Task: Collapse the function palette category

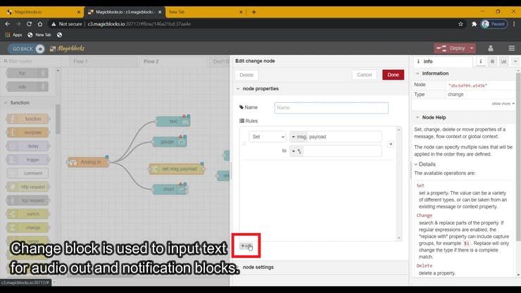Action: 18,103
